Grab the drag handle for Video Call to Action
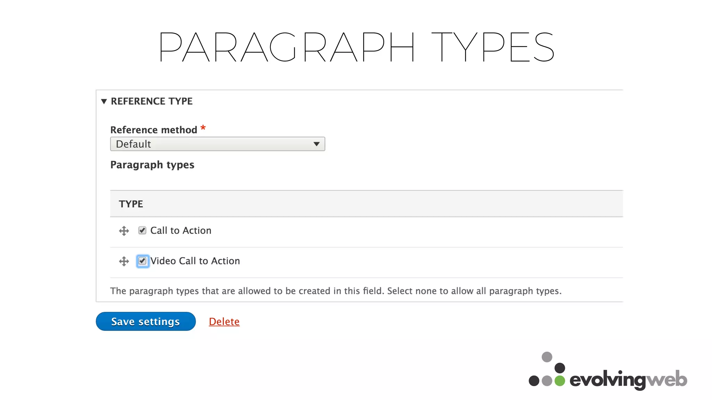712x400 pixels. [x=124, y=261]
